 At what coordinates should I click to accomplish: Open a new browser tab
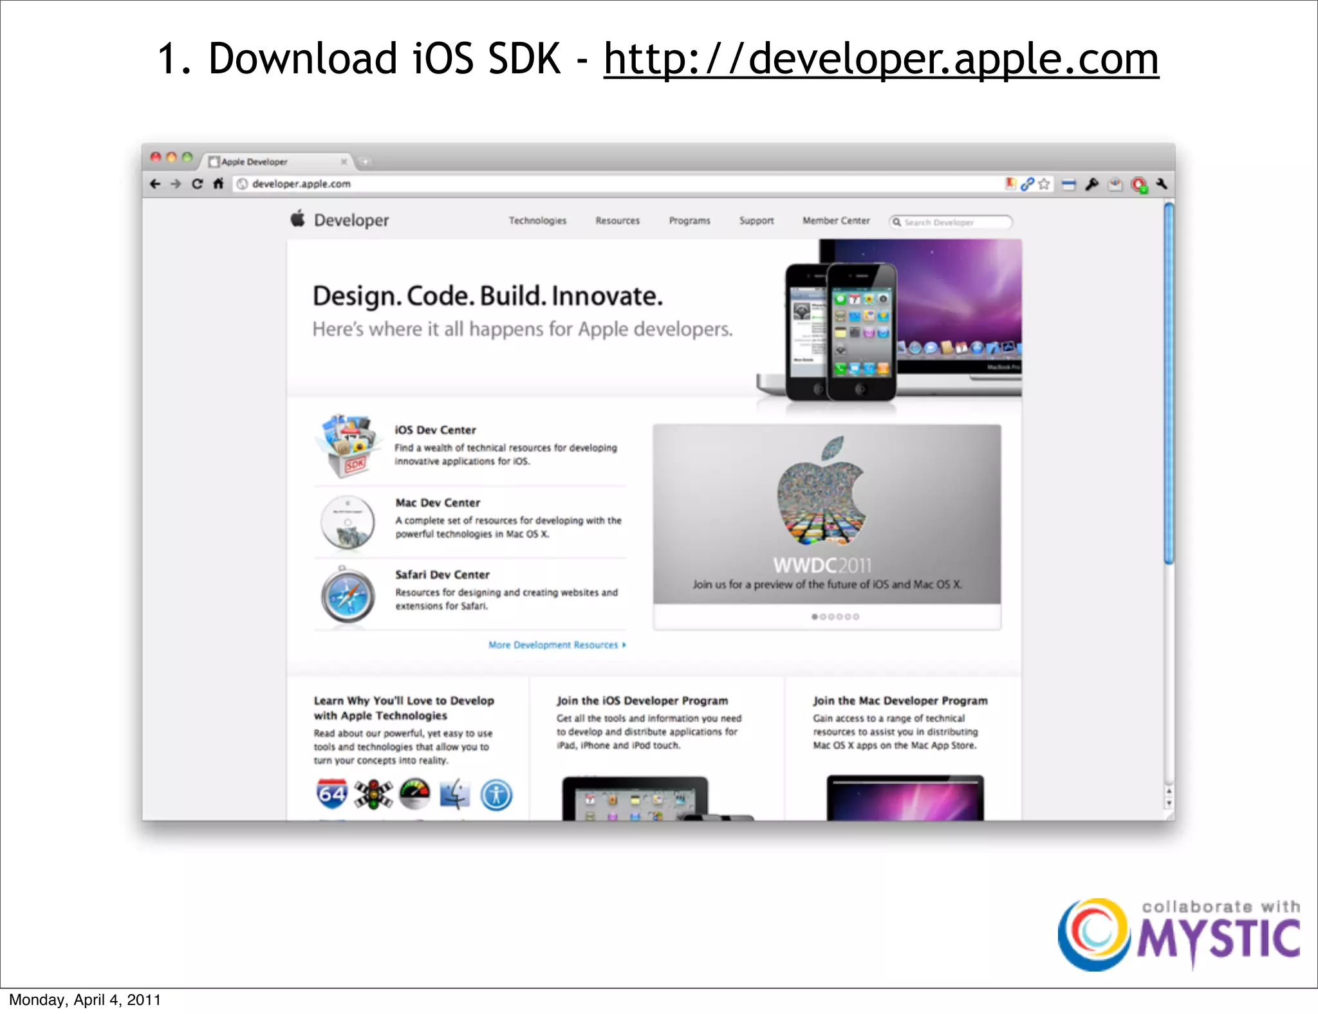click(365, 161)
